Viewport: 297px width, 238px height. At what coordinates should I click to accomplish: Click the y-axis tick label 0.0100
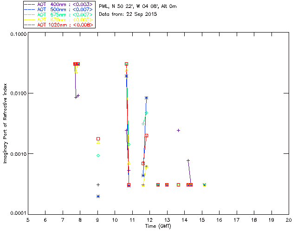point(18,93)
